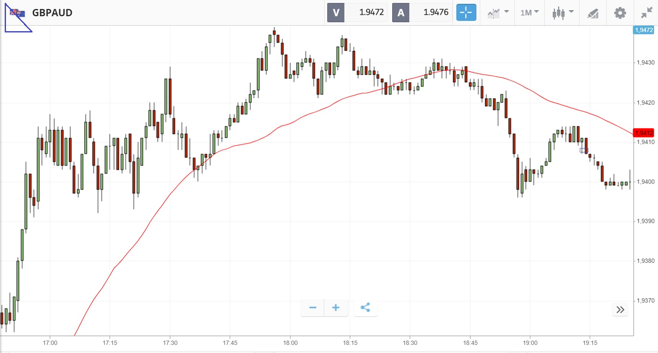Open the indicators dropdown

[x=498, y=13]
